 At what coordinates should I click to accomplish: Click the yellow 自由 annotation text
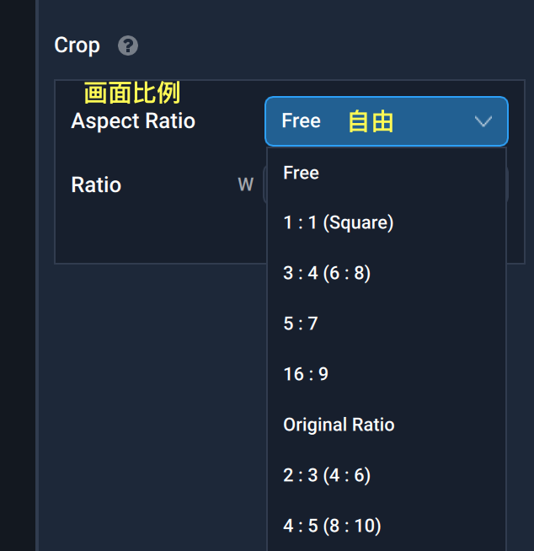tap(371, 122)
